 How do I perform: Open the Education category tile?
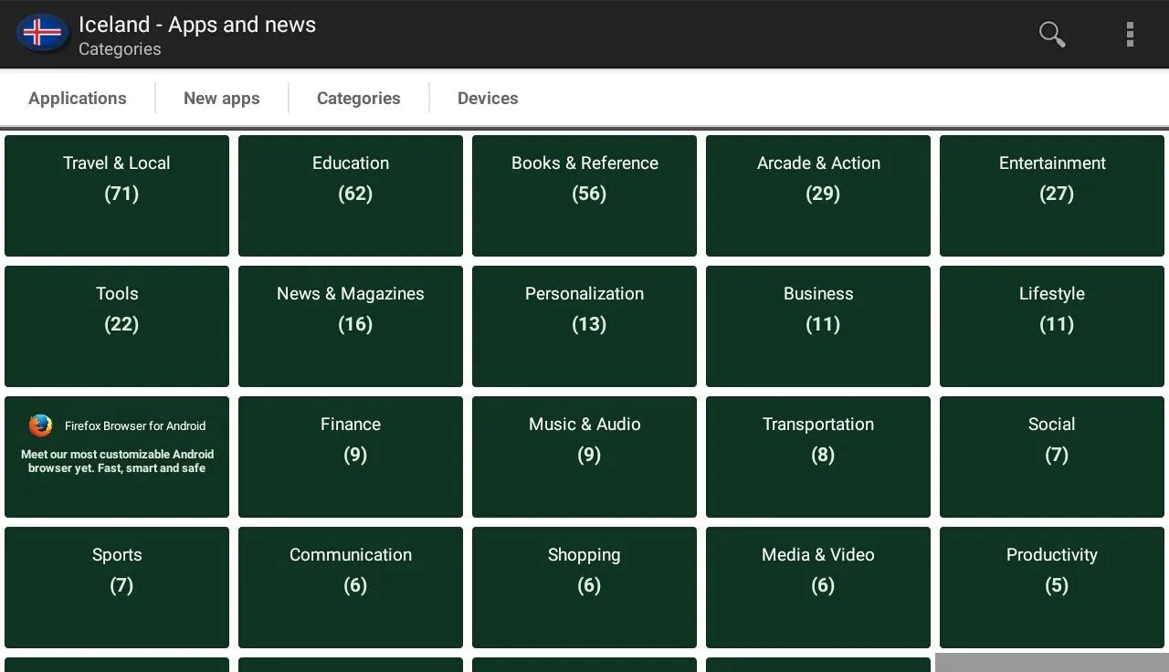click(x=351, y=195)
